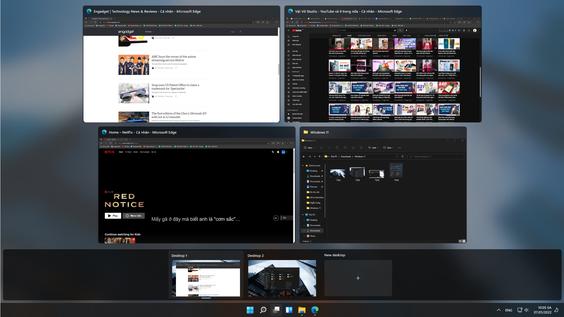Click the Explorer back arrow
This screenshot has height=317, width=564.
click(304, 156)
